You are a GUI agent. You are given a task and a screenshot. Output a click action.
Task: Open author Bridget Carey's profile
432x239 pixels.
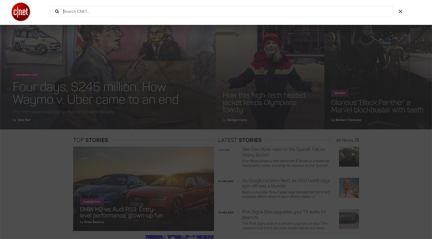pyautogui.click(x=237, y=120)
